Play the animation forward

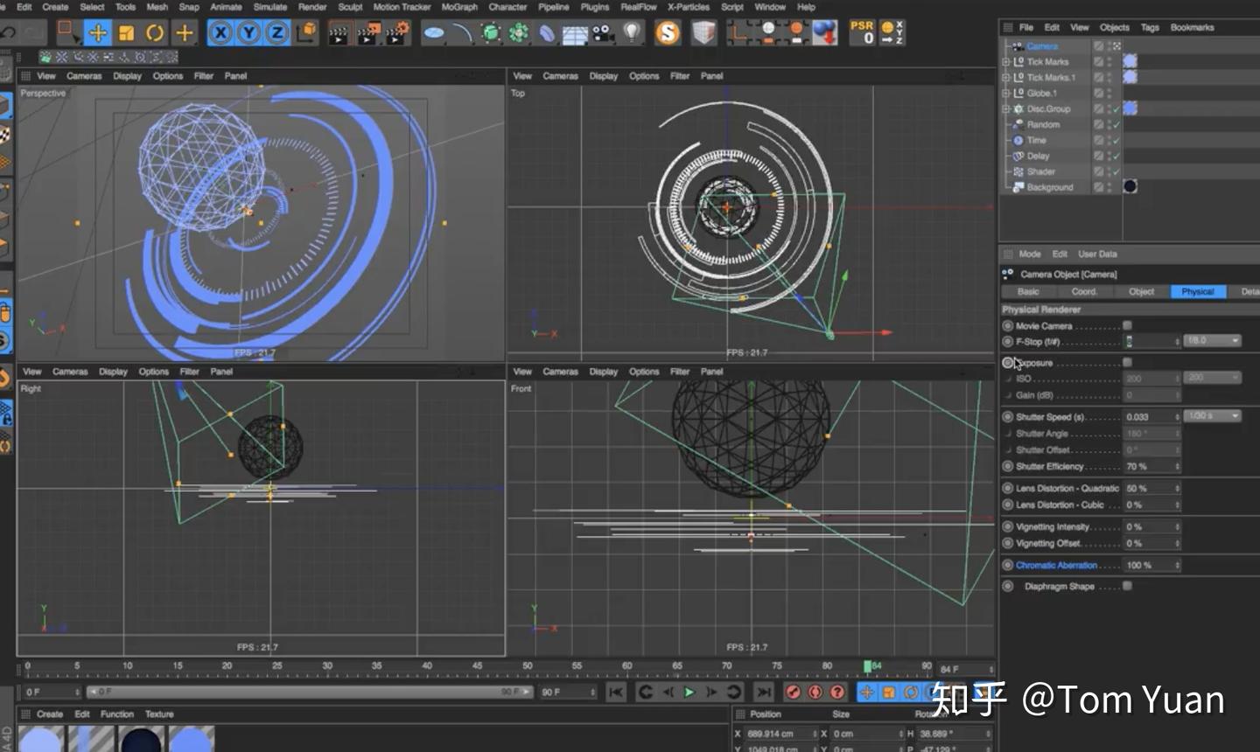tap(689, 693)
